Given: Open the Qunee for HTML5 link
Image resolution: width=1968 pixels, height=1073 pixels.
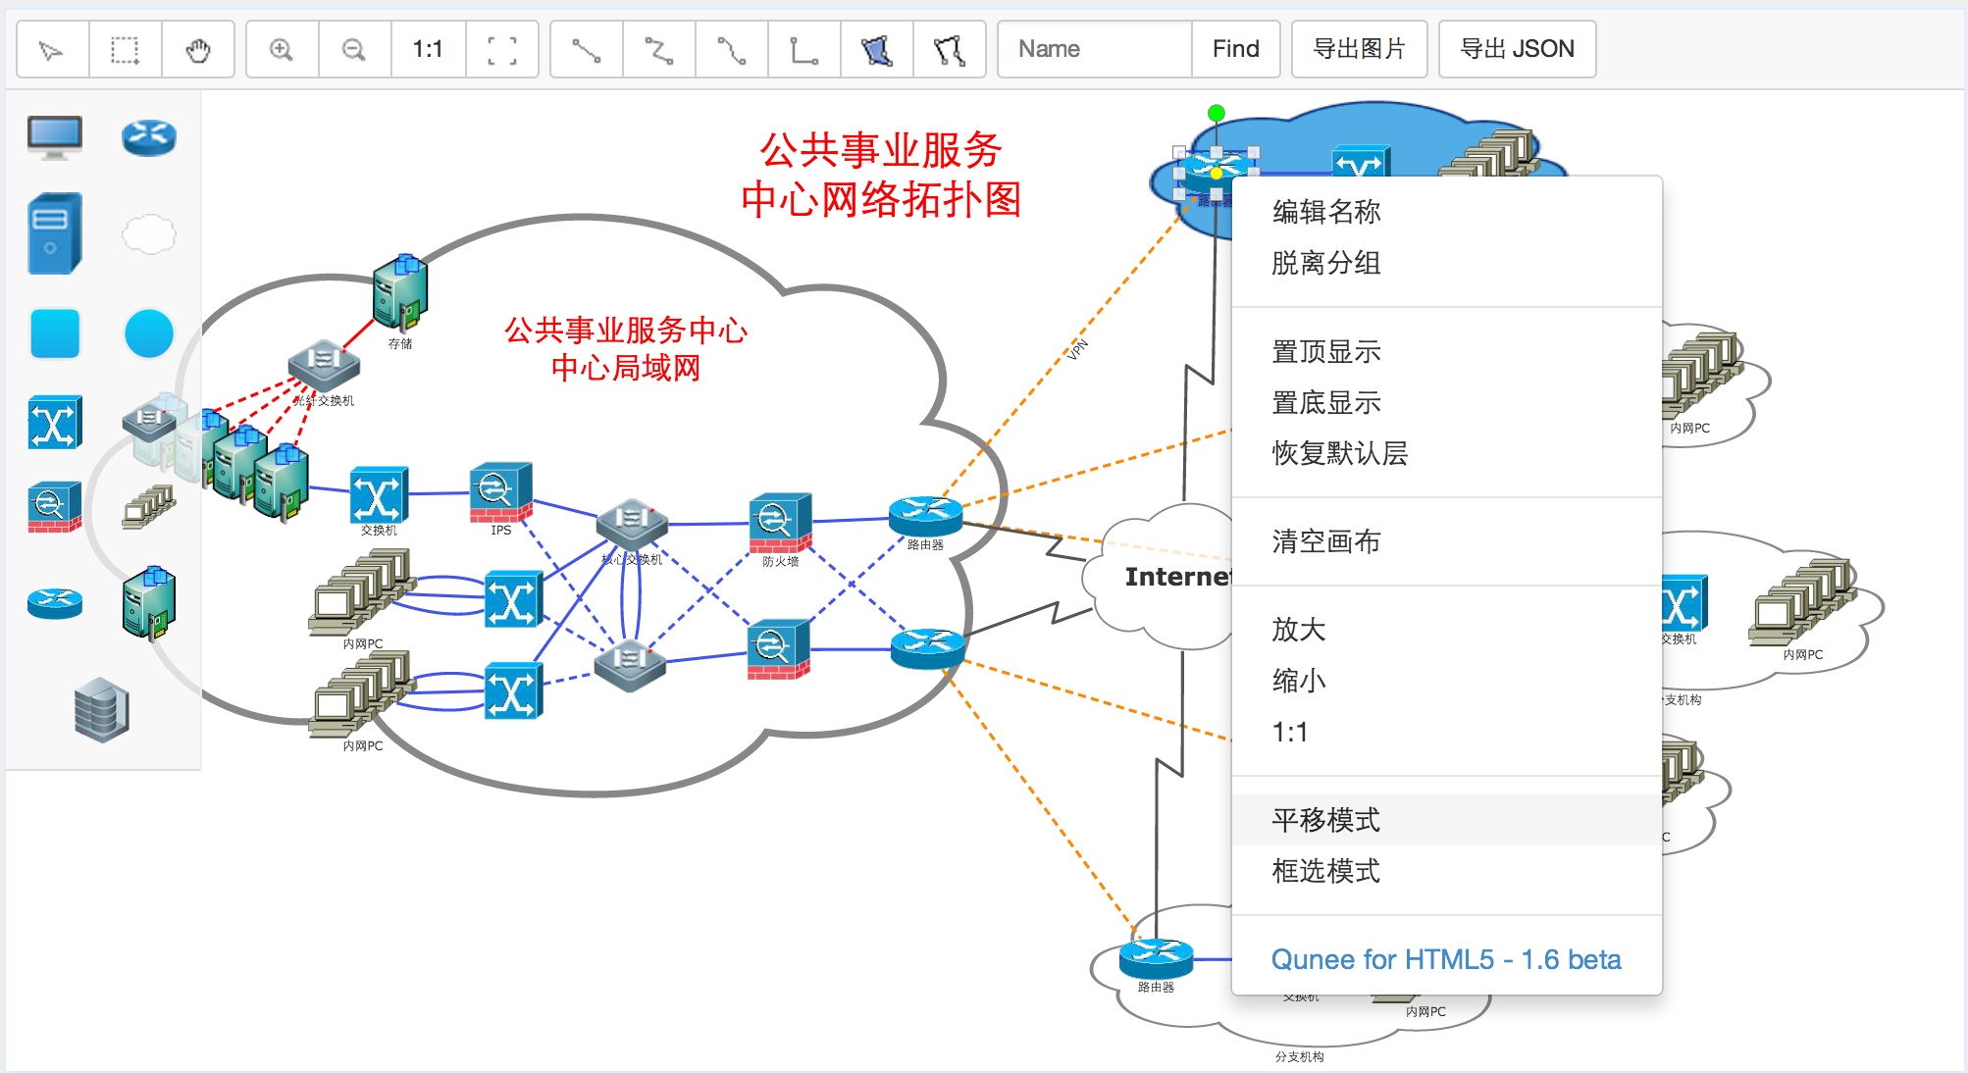Looking at the screenshot, I should pyautogui.click(x=1446, y=959).
